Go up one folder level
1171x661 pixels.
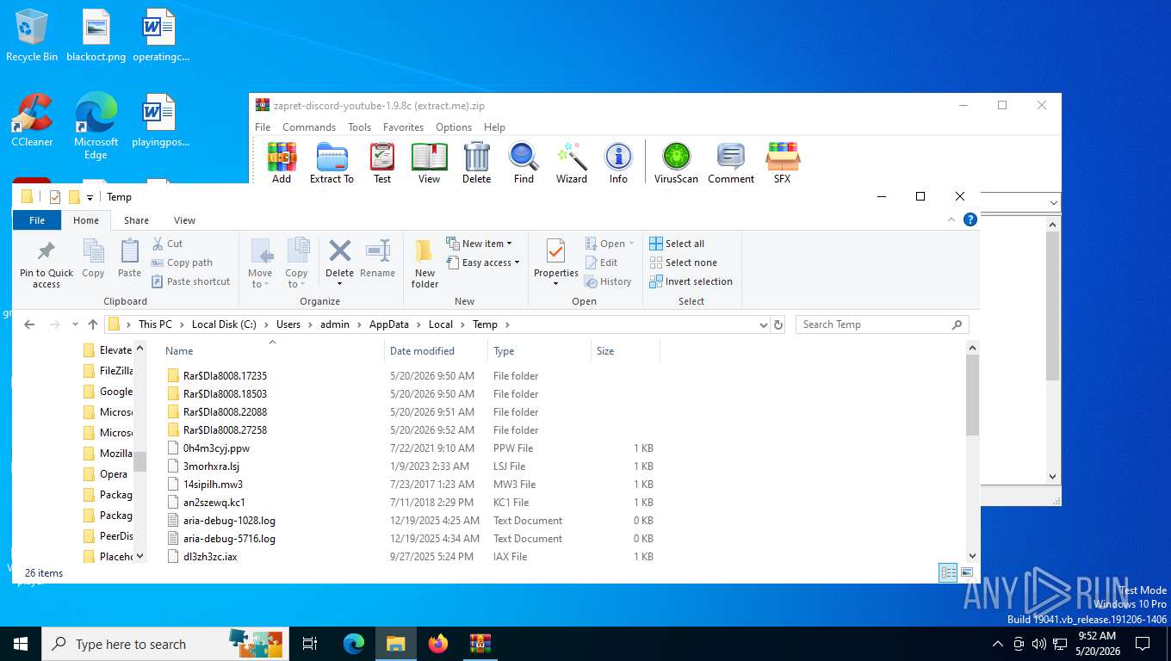pyautogui.click(x=93, y=324)
